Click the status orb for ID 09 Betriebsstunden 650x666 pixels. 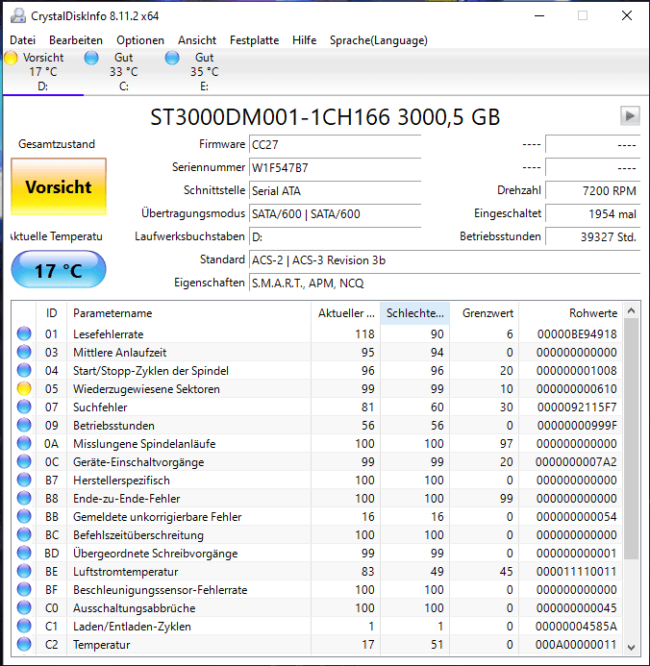coord(24,425)
